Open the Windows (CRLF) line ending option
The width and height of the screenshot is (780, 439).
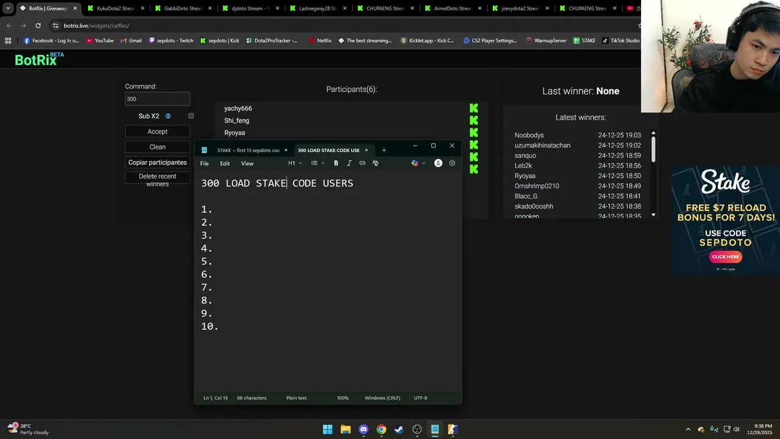383,398
